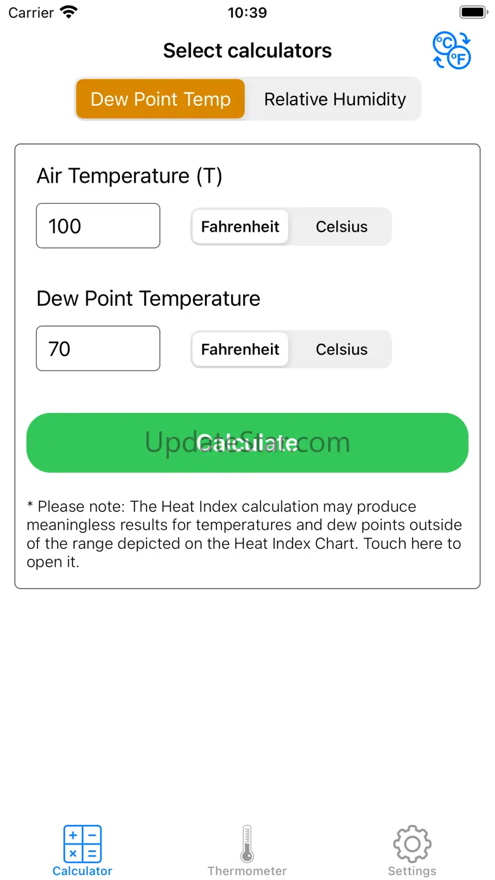Set Air Temperature unit to Celsius
The height and width of the screenshot is (880, 495).
[341, 227]
